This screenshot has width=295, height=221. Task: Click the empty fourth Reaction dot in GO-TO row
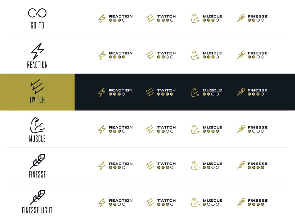click(x=124, y=20)
